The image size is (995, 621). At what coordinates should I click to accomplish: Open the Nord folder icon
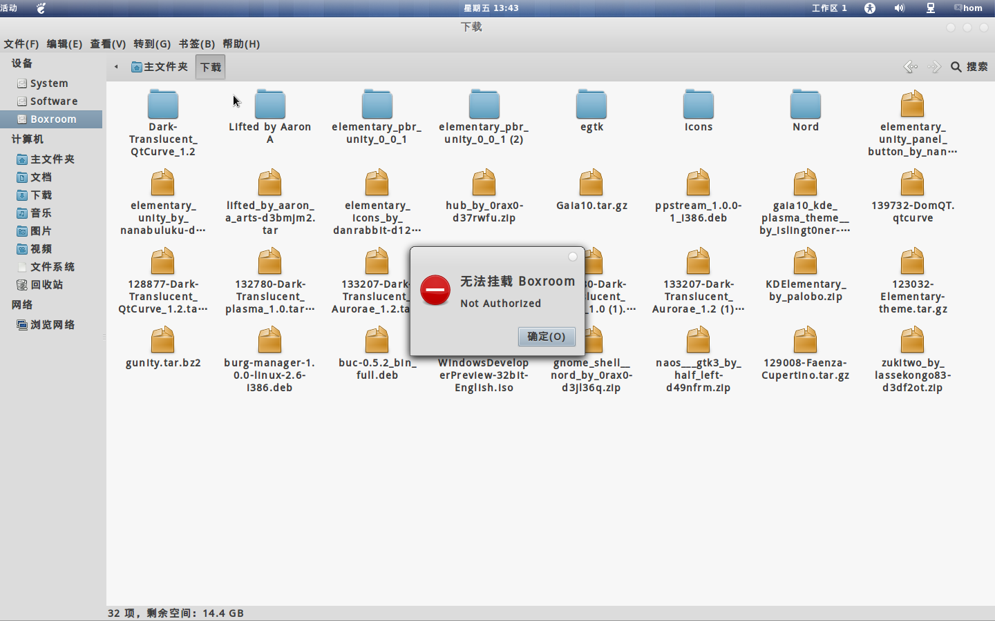[805, 106]
